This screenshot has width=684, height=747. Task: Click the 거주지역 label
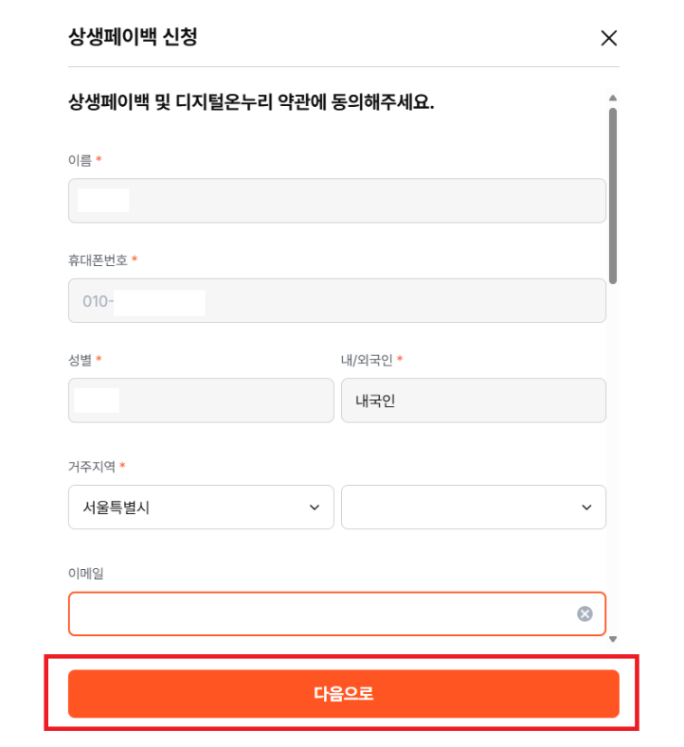coord(92,467)
